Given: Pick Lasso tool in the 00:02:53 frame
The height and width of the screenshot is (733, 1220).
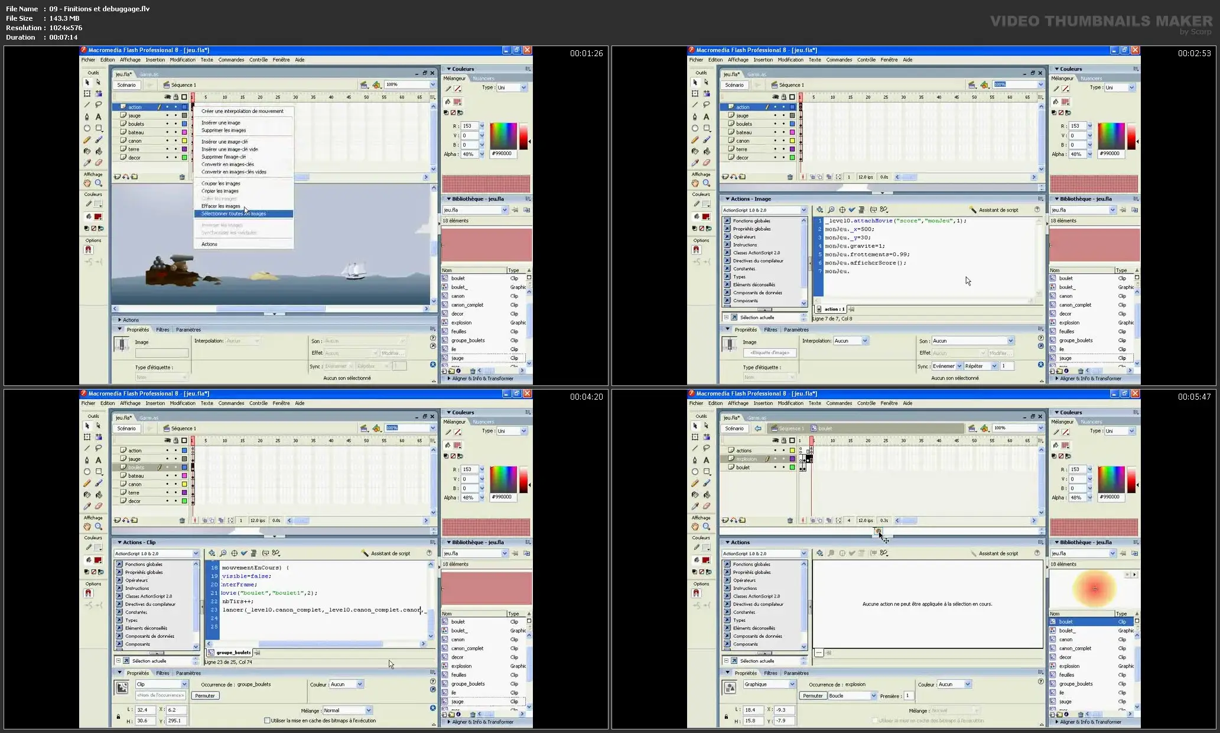Looking at the screenshot, I should click(x=707, y=105).
